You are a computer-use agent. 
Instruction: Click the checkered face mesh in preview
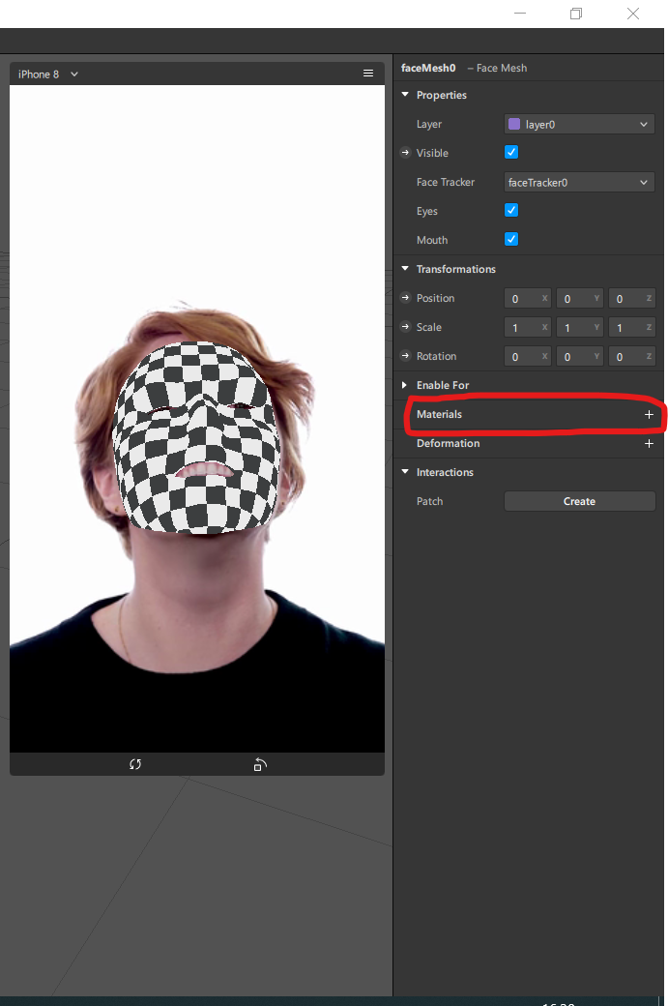pyautogui.click(x=196, y=437)
